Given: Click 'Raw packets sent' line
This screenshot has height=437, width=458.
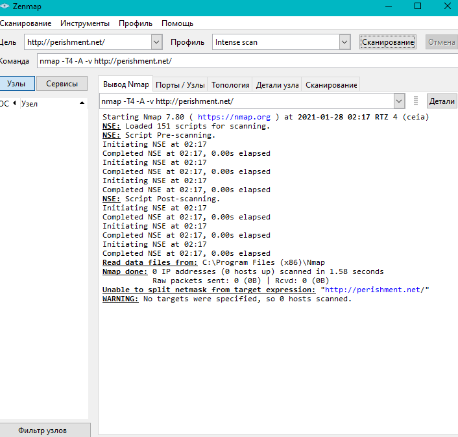Looking at the screenshot, I should [x=241, y=281].
